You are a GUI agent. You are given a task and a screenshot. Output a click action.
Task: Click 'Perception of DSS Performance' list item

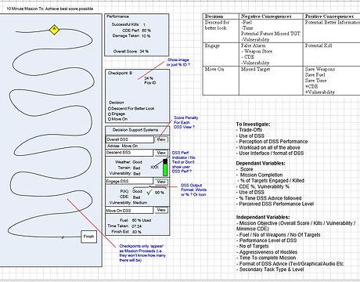tap(272, 142)
